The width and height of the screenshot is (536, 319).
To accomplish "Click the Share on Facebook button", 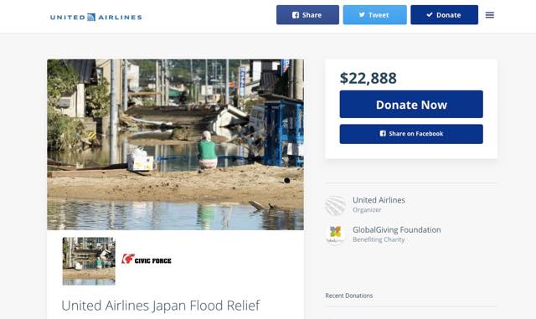I will pyautogui.click(x=411, y=134).
